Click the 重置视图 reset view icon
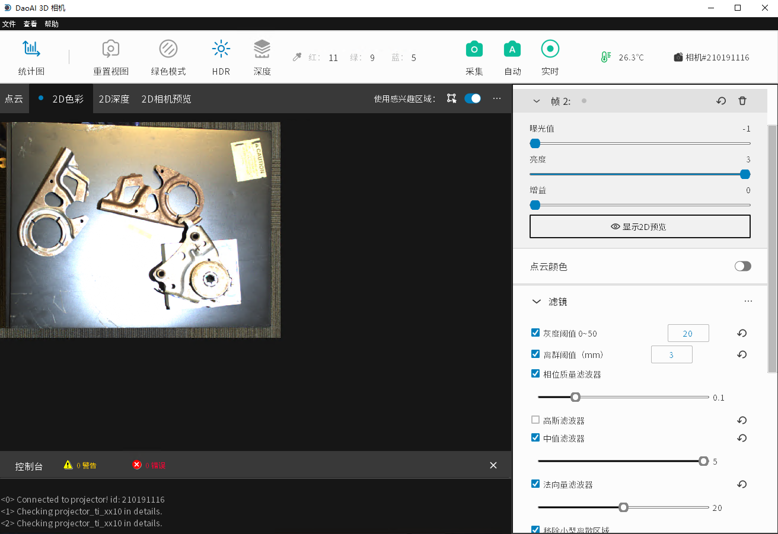 click(111, 50)
